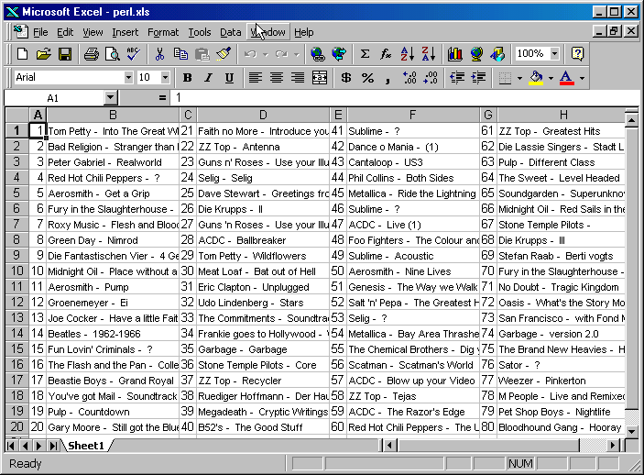Open a file with the Open folder icon
644x475 pixels.
coord(44,54)
